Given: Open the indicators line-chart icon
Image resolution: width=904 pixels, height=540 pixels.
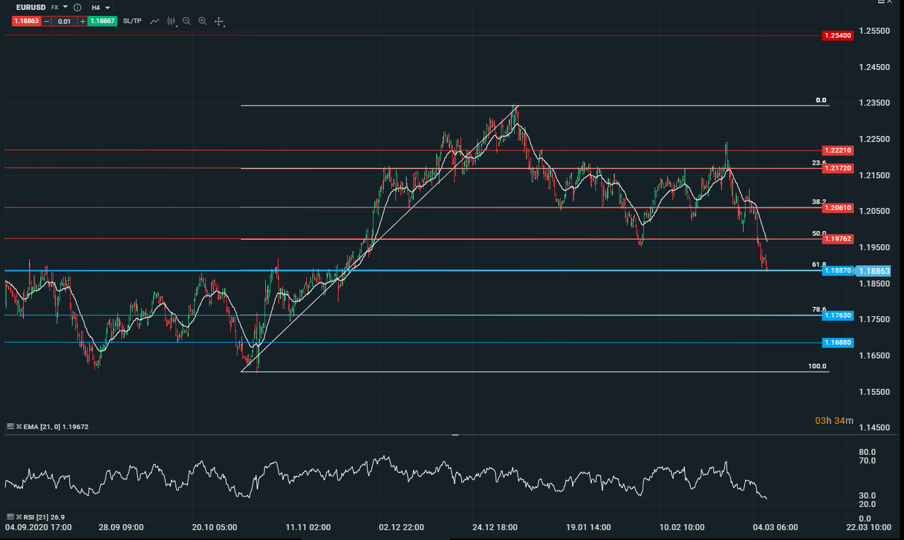Looking at the screenshot, I should (x=155, y=21).
